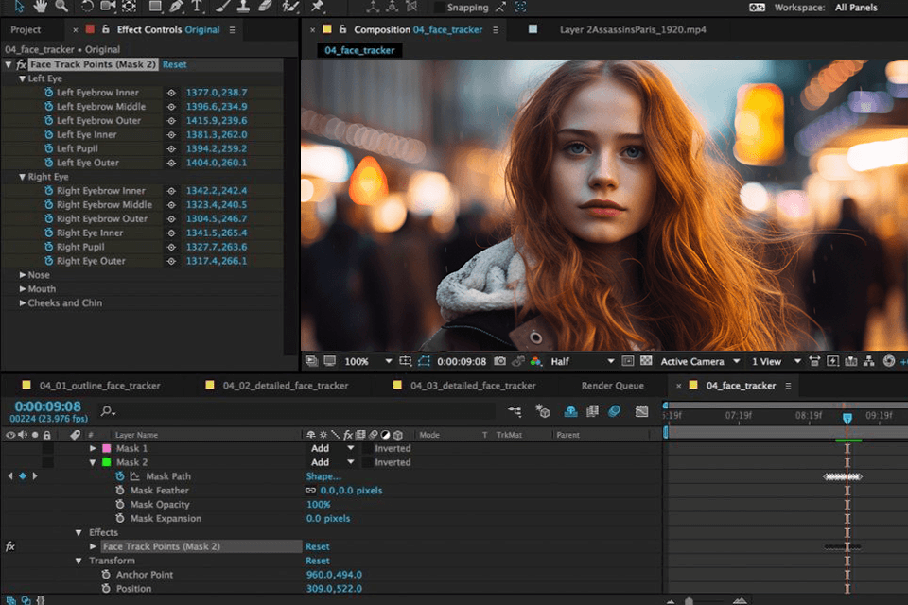The width and height of the screenshot is (908, 605).
Task: Switch to the Render Queue tab
Action: click(x=615, y=386)
